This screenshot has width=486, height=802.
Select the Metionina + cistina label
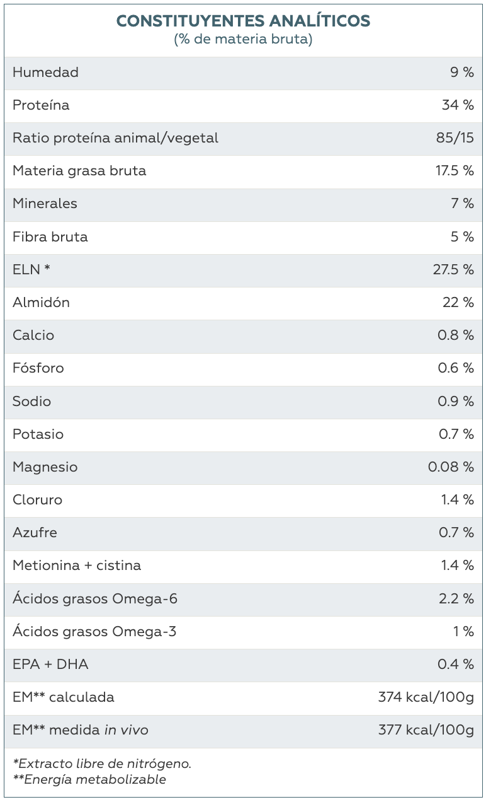tap(77, 566)
